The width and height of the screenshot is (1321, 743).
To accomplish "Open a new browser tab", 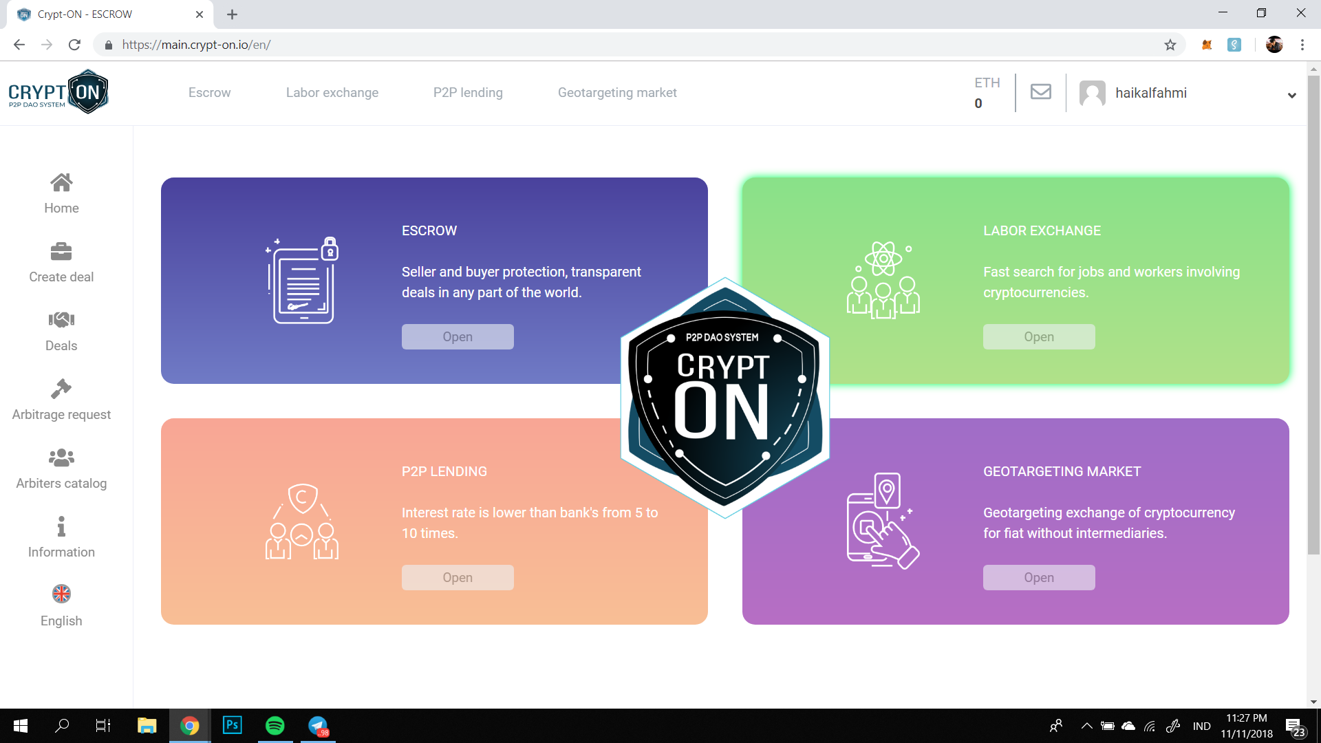I will click(232, 14).
